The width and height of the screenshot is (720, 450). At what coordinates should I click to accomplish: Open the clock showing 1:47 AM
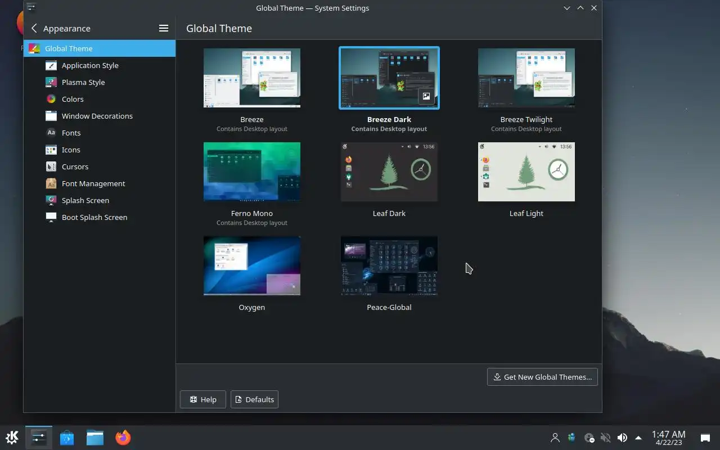pos(668,438)
